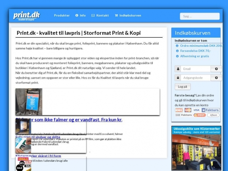Screen dimensions: 228x171
Task: Click the EAN Faktura badge
Action: click(184, 115)
